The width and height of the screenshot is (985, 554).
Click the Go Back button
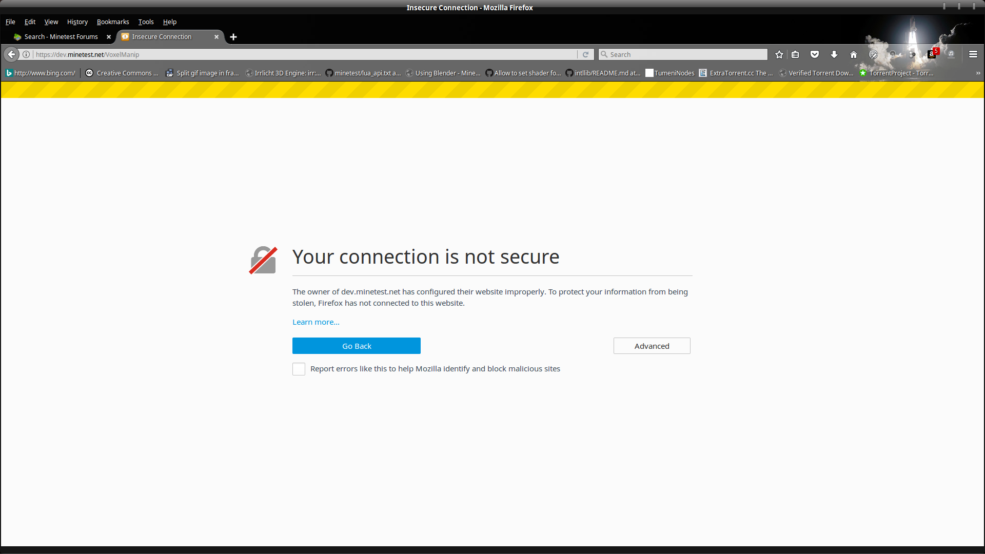357,346
